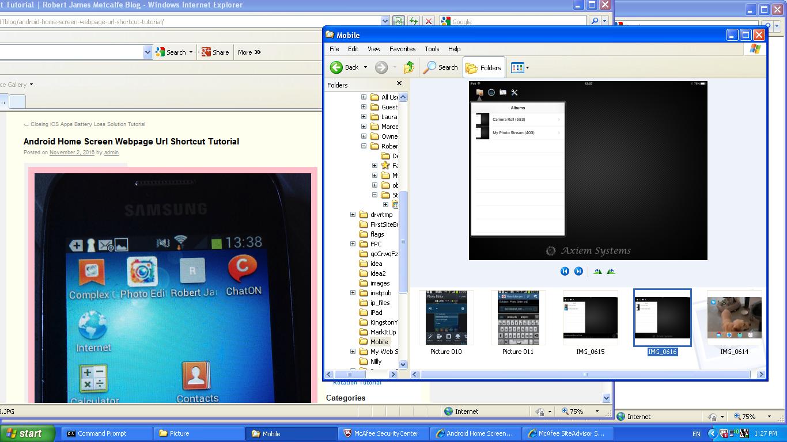
Task: Open the Windows Start menu
Action: click(x=27, y=433)
